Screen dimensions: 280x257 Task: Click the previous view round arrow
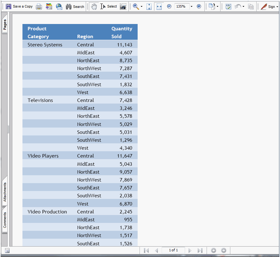click(213, 250)
